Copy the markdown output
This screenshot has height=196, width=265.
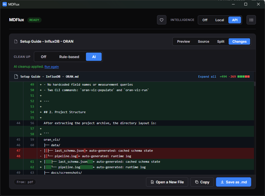(202, 182)
